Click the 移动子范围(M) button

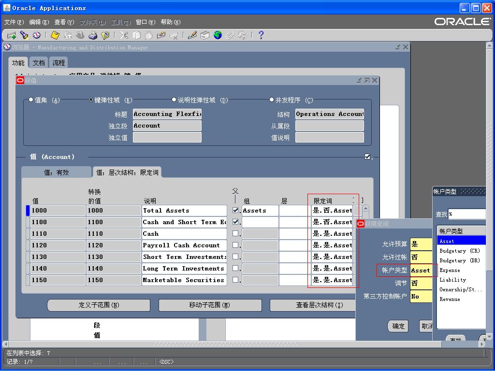(210, 305)
